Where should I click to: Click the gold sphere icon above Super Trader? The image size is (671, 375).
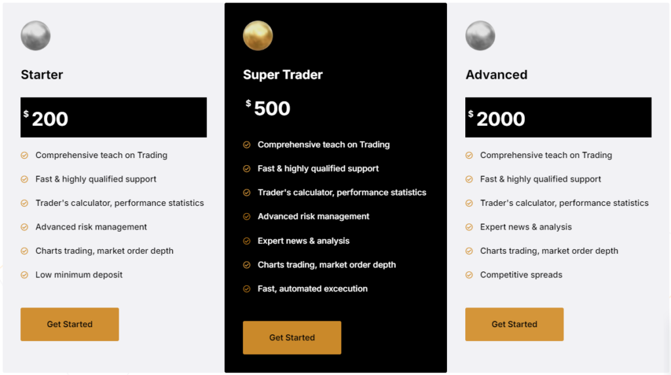point(258,35)
